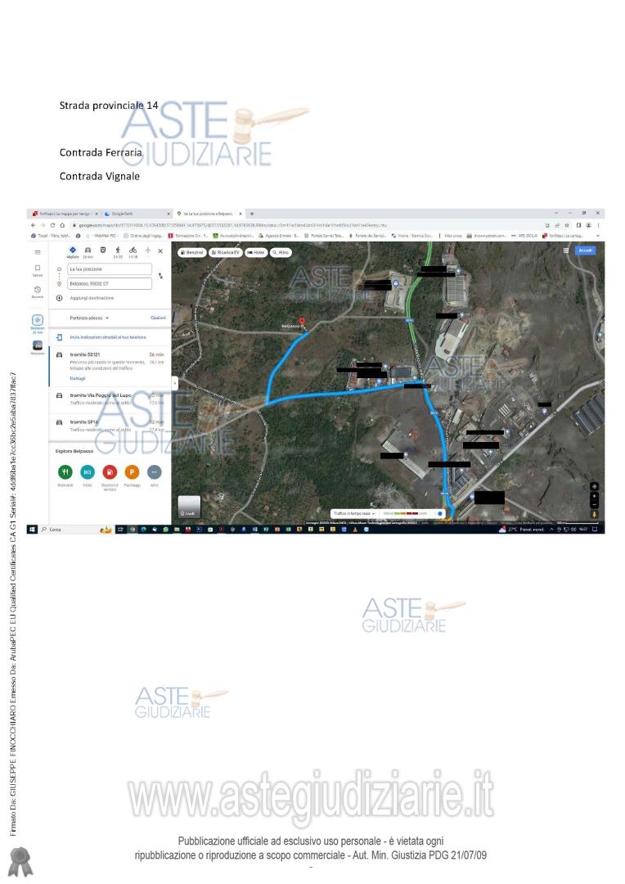Swap origin and destination arrows
This screenshot has width=625, height=884.
[x=160, y=276]
